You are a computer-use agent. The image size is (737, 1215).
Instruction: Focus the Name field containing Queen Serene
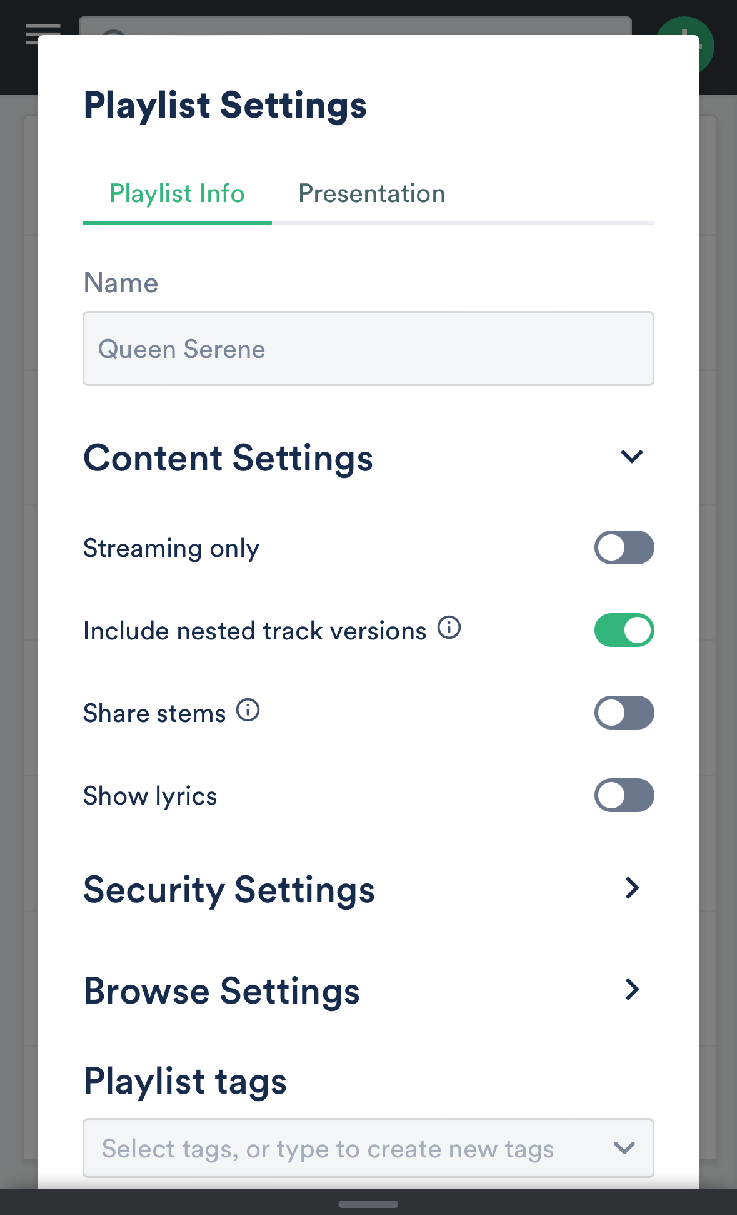(368, 348)
